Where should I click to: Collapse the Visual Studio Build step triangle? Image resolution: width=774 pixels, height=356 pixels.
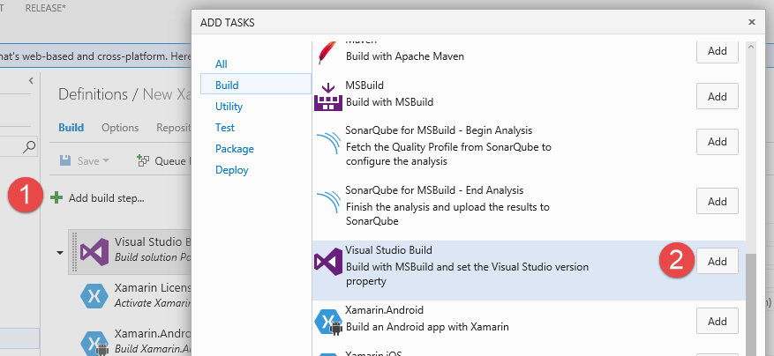click(60, 253)
